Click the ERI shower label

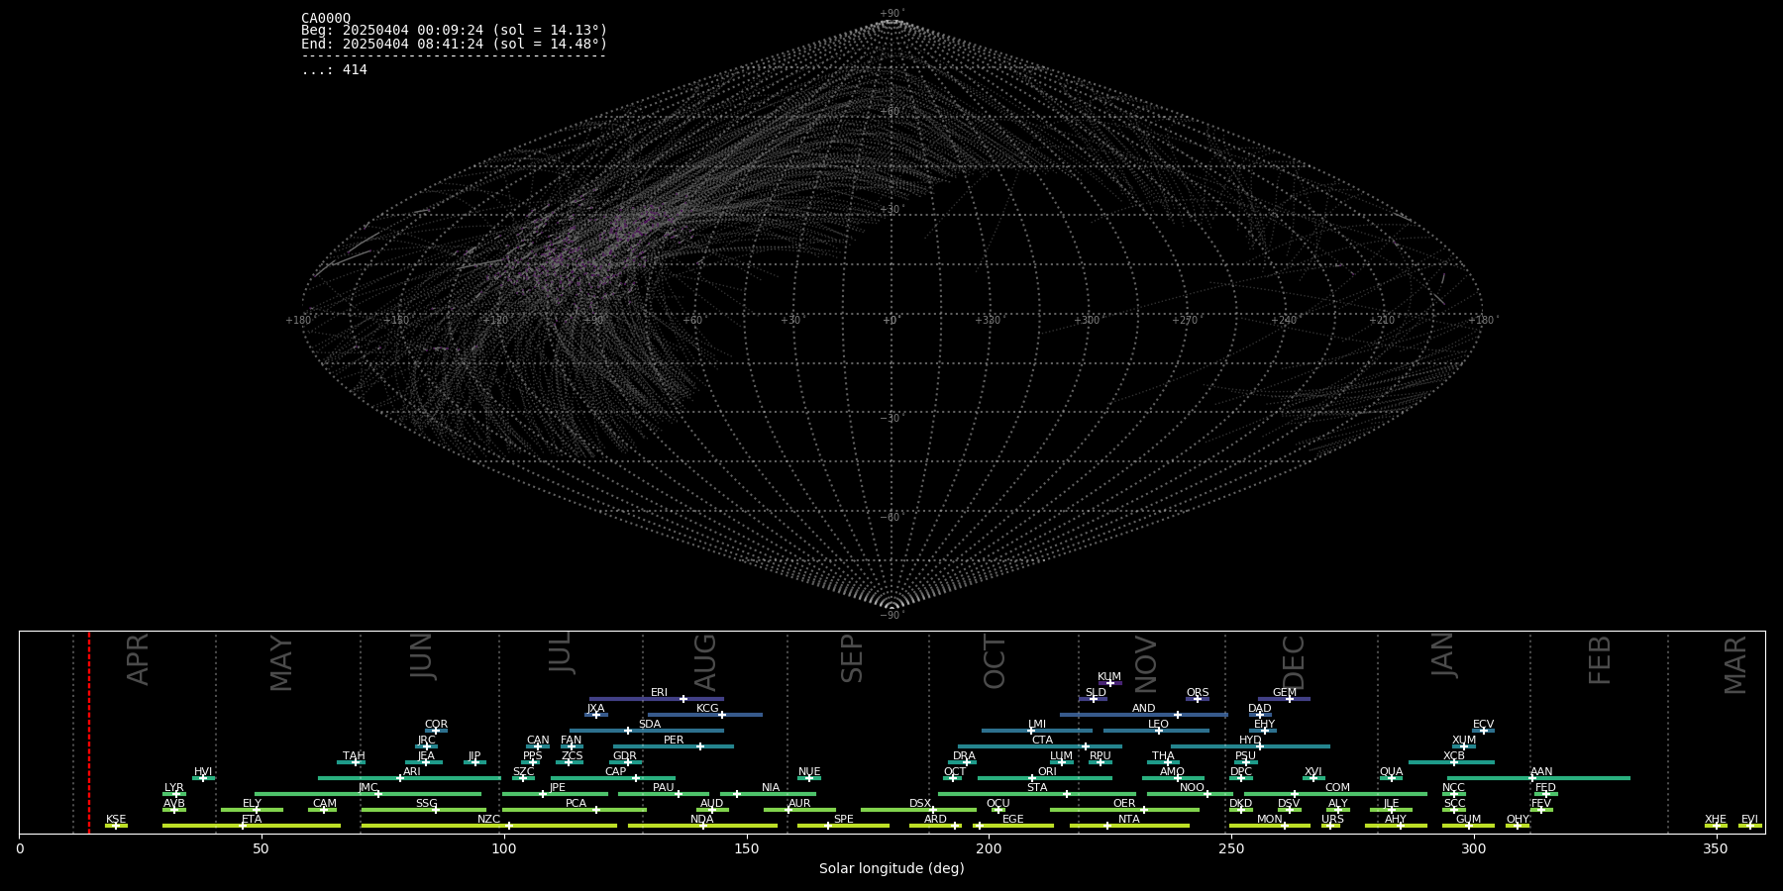tap(659, 693)
